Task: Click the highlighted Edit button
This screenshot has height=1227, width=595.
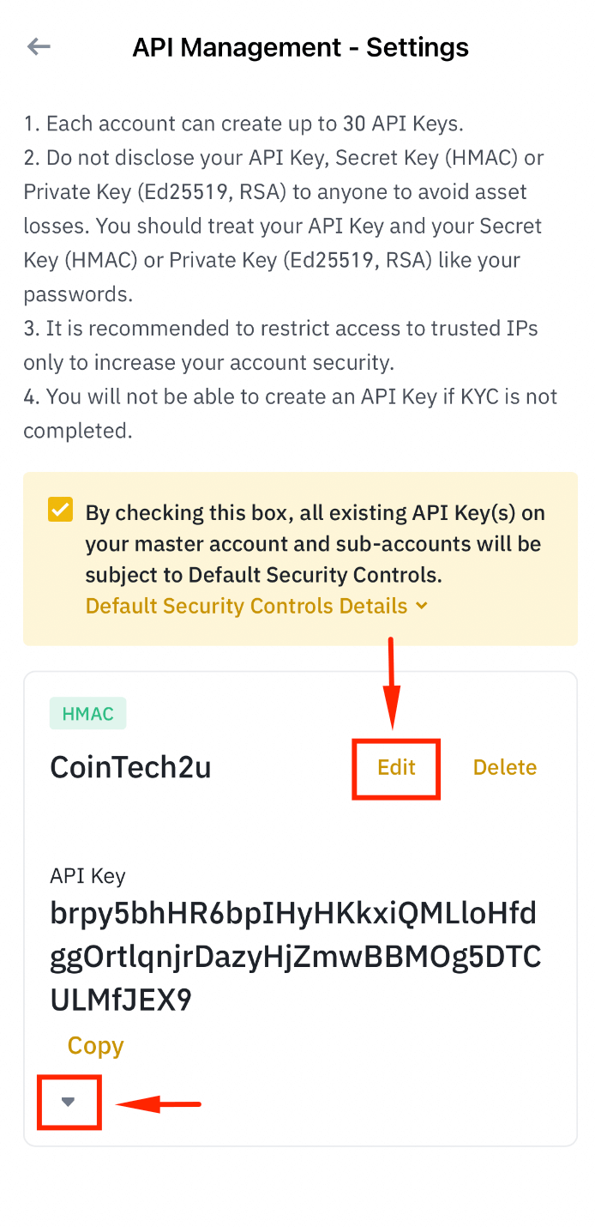Action: click(x=396, y=767)
